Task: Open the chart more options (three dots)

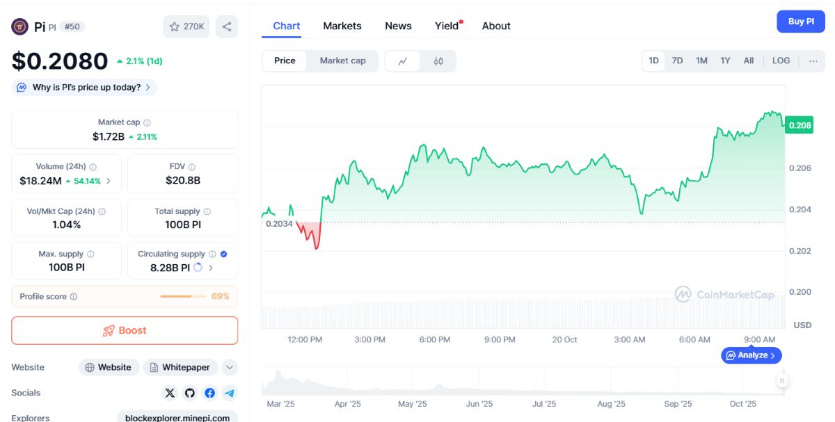Action: (x=813, y=60)
